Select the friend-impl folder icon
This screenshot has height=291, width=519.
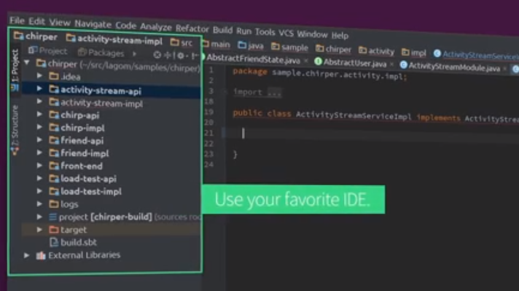pyautogui.click(x=53, y=153)
